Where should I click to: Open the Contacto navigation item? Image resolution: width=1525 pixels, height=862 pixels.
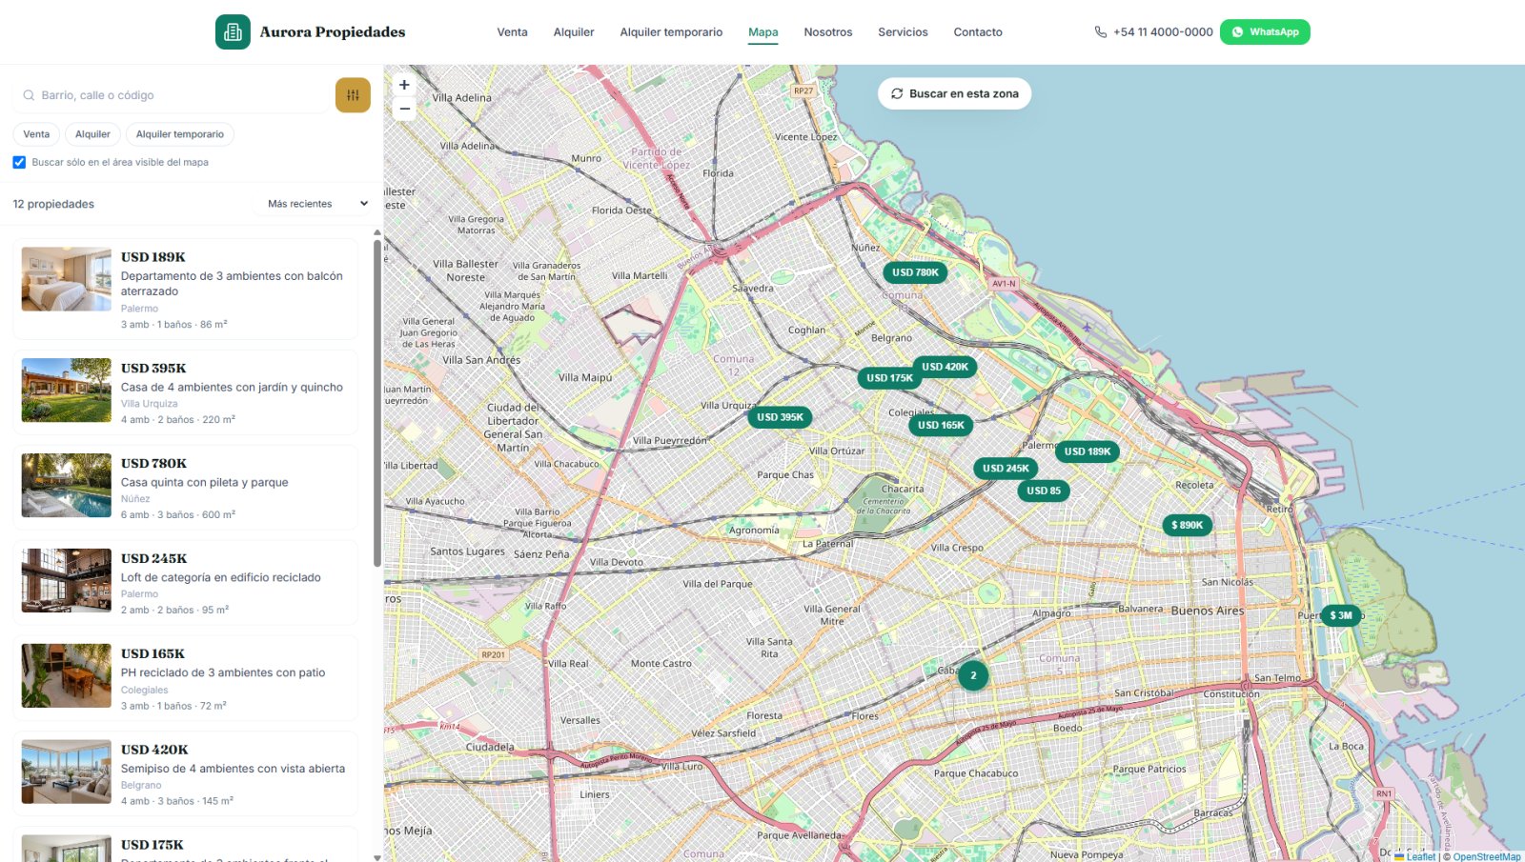[x=978, y=32]
